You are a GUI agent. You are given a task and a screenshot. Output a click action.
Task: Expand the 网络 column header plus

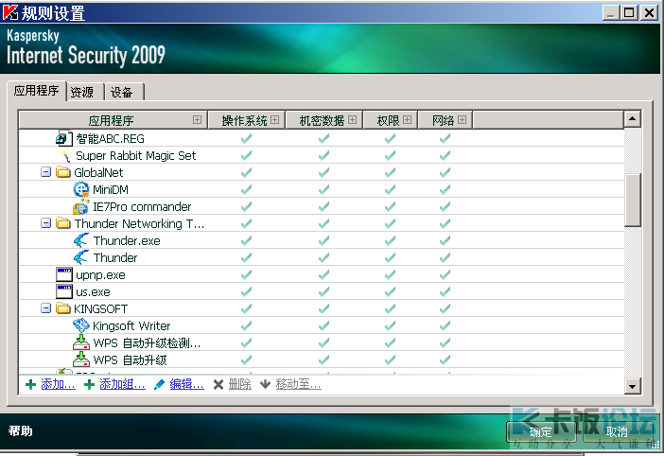click(x=462, y=120)
